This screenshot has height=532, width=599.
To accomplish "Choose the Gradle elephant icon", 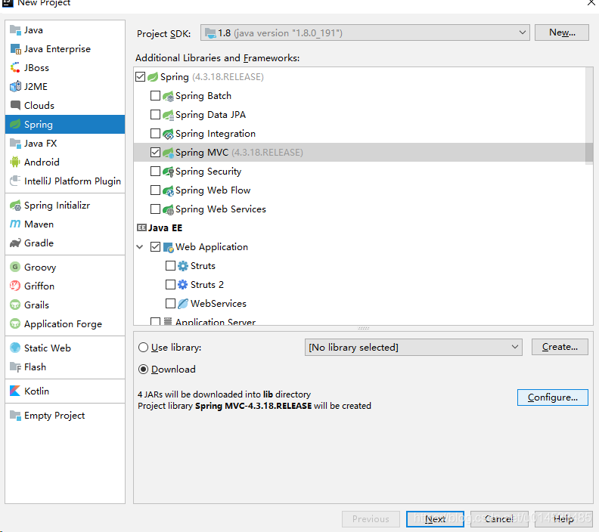I will (x=15, y=243).
